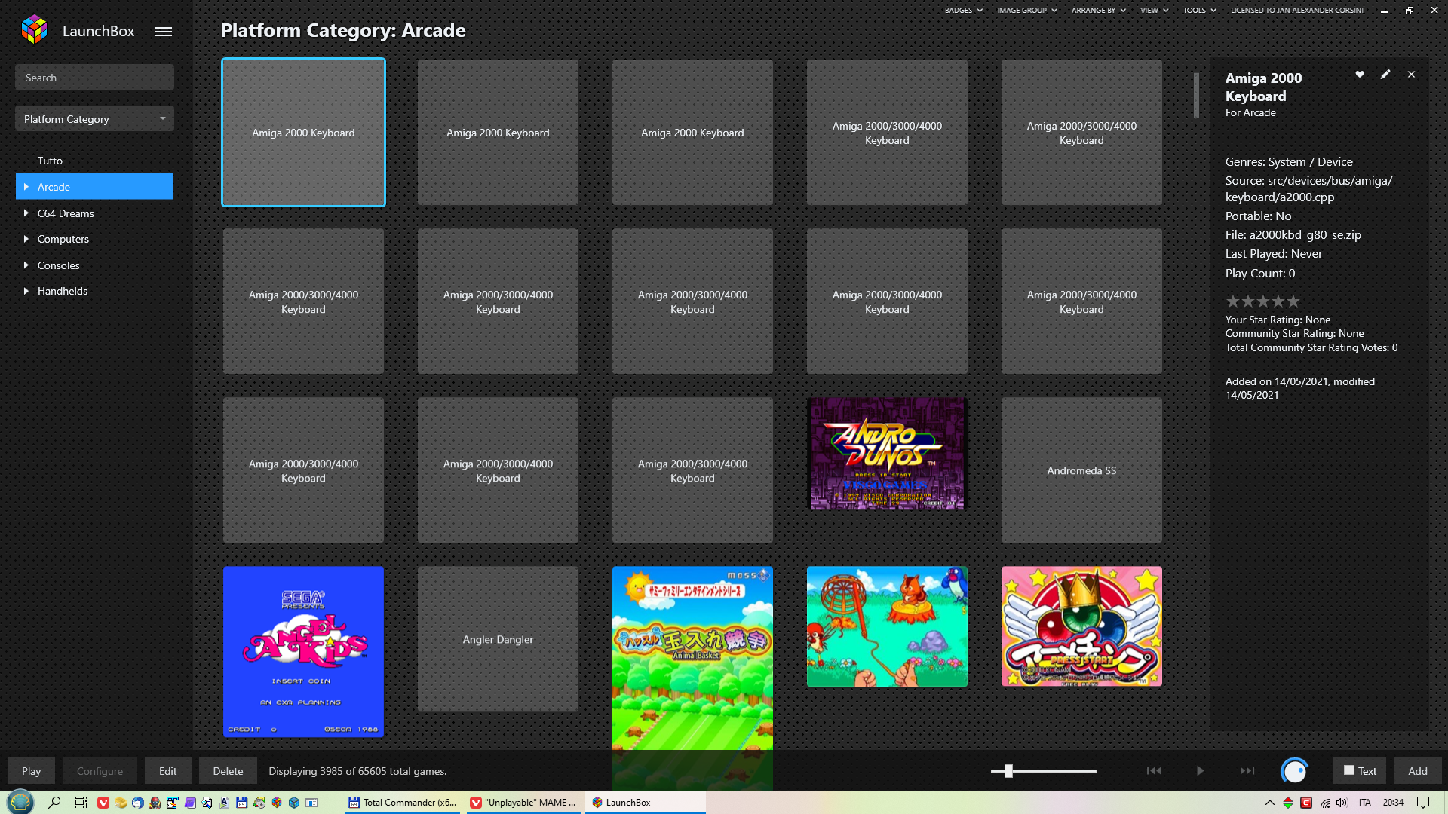Click the Configure button
Viewport: 1448px width, 814px height.
click(x=100, y=771)
